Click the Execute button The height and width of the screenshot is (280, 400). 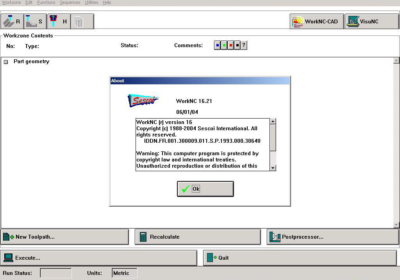[99, 258]
